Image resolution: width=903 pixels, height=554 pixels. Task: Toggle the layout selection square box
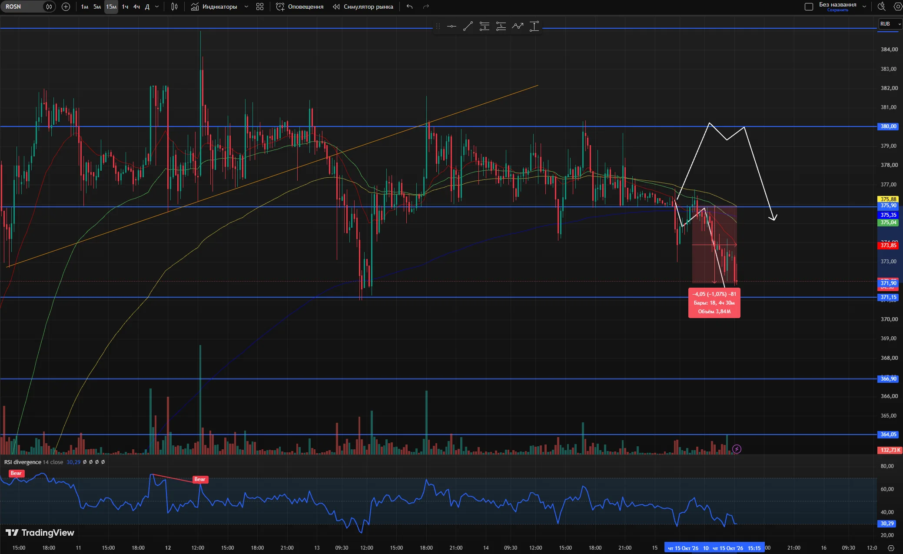(x=809, y=7)
